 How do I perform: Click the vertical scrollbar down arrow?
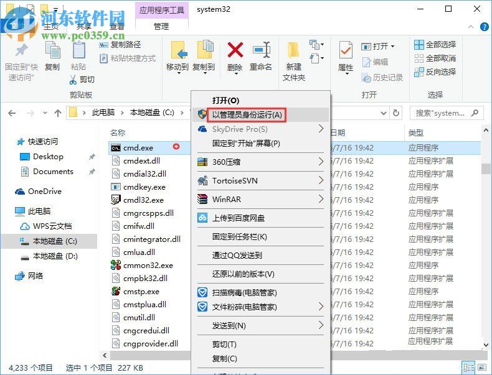tap(486, 345)
